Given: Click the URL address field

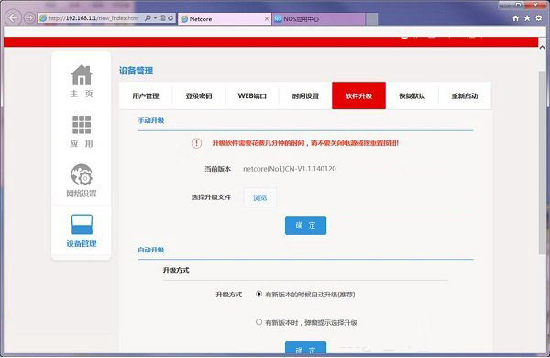Looking at the screenshot, I should tap(93, 18).
